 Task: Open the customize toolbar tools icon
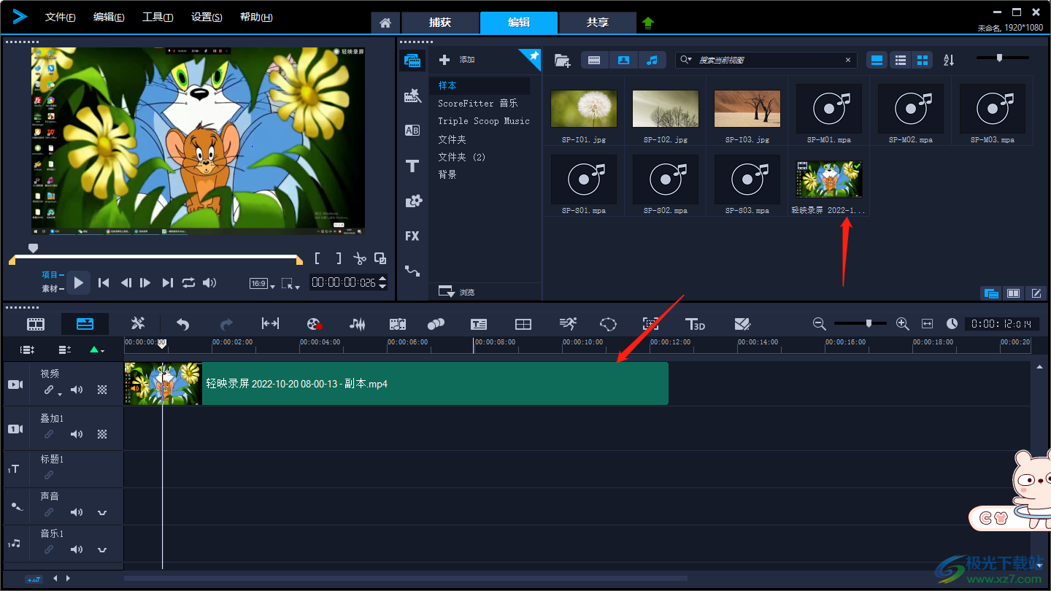(x=138, y=324)
